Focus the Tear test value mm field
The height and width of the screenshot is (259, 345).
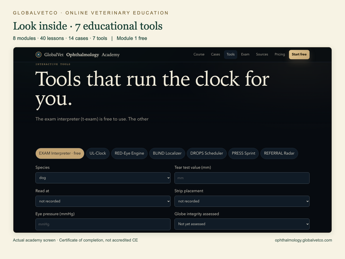click(x=242, y=178)
